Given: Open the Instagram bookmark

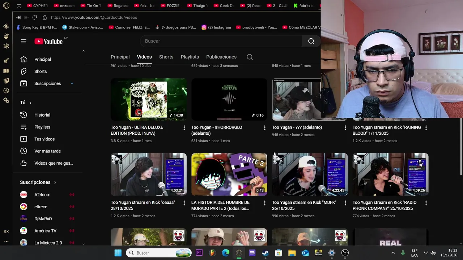Looking at the screenshot, I should coord(216,27).
